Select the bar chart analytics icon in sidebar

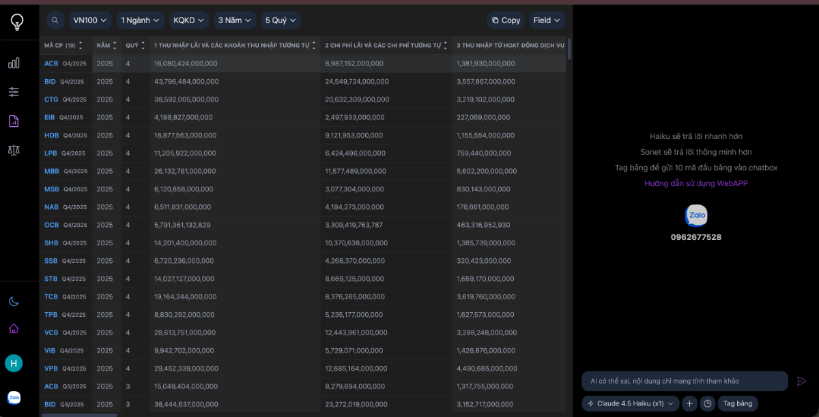tap(14, 63)
